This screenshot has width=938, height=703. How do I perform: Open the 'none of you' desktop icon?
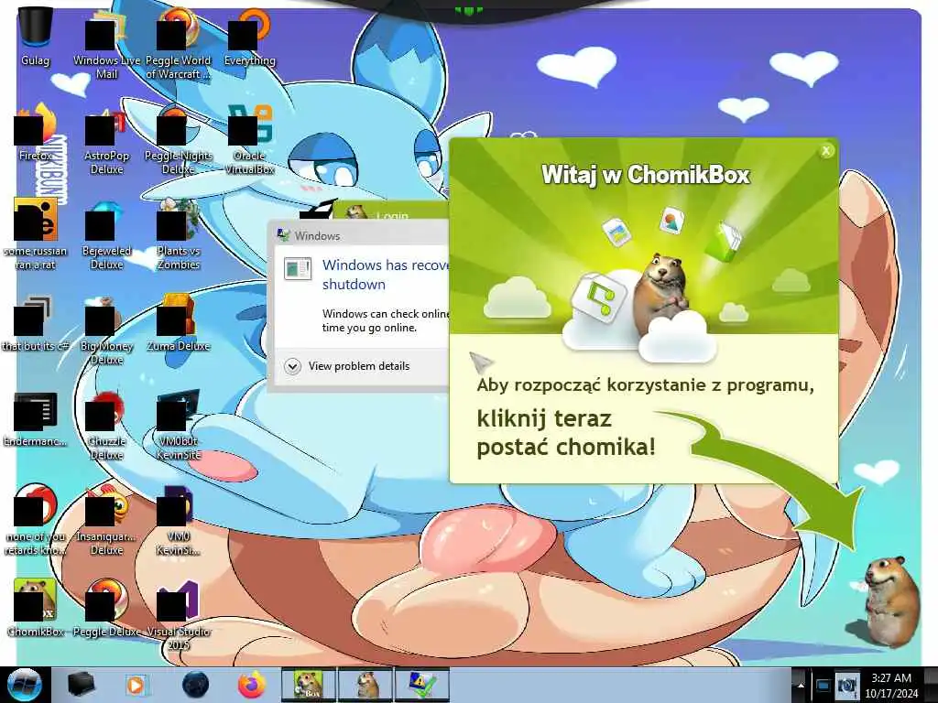[36, 520]
